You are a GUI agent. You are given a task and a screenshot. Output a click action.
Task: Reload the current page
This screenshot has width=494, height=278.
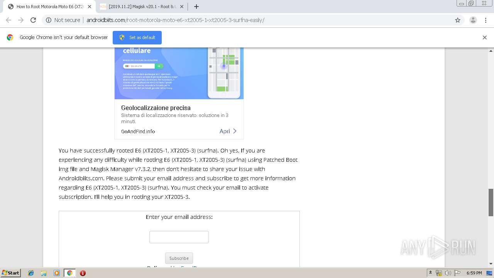pos(33,20)
